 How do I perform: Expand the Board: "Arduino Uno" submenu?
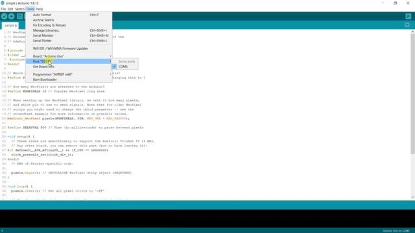tap(69, 56)
